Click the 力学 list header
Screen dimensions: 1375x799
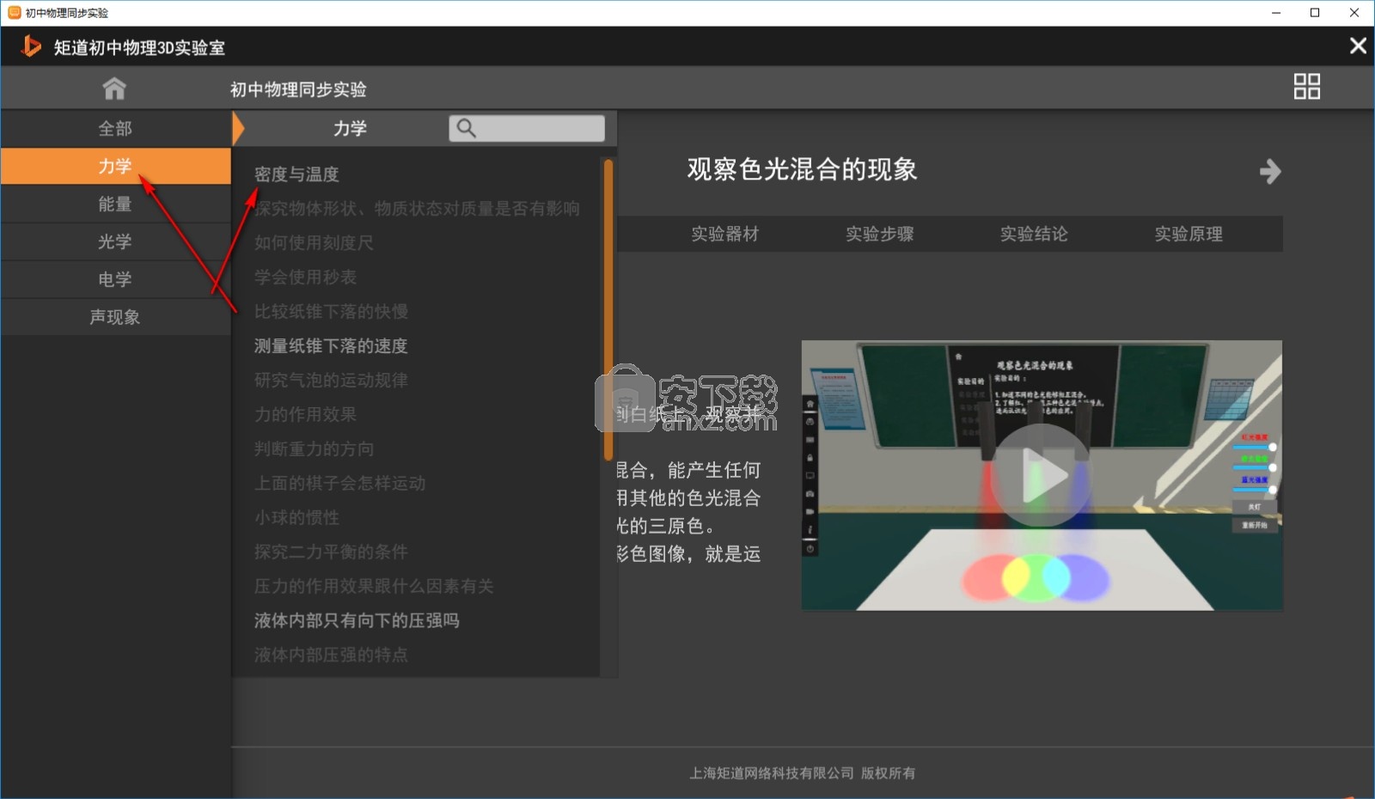350,128
